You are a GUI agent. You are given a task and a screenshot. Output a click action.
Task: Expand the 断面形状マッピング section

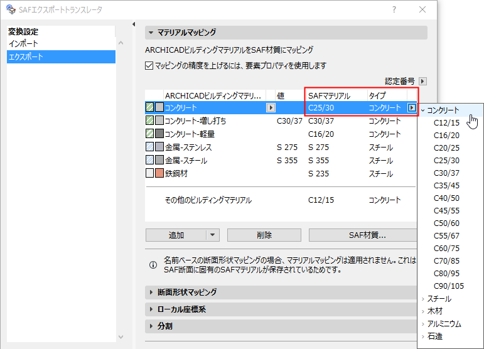tap(151, 292)
